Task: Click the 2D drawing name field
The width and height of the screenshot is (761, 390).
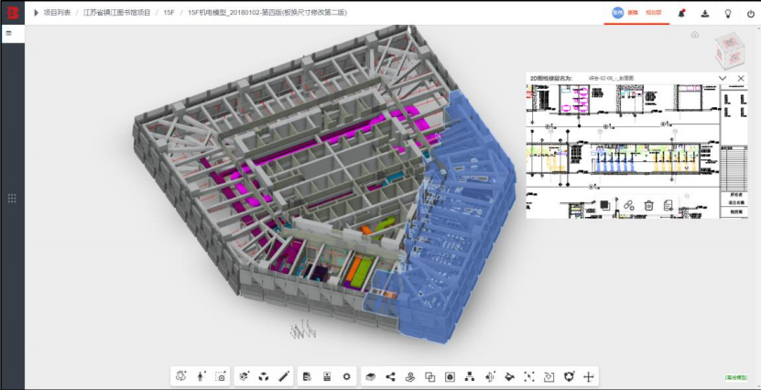Action: [612, 78]
